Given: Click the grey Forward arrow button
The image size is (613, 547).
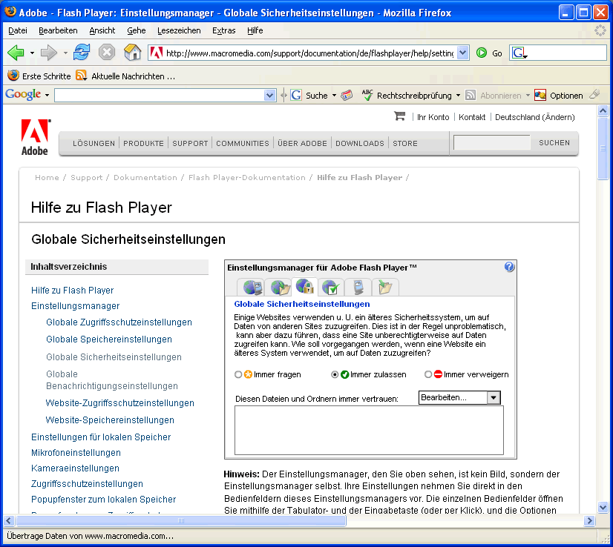Looking at the screenshot, I should click(49, 53).
